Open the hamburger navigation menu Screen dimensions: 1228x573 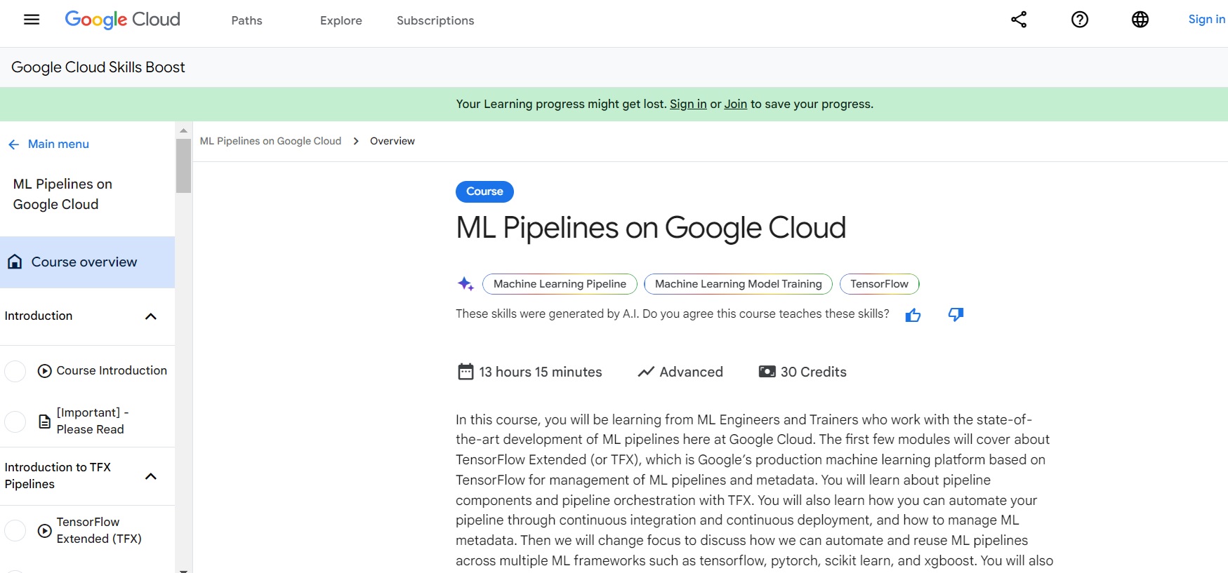[x=31, y=20]
